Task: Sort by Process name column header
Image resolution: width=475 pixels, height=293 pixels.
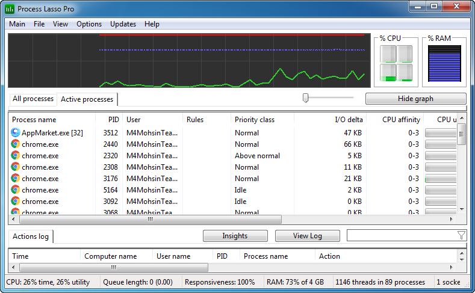Action: point(52,120)
